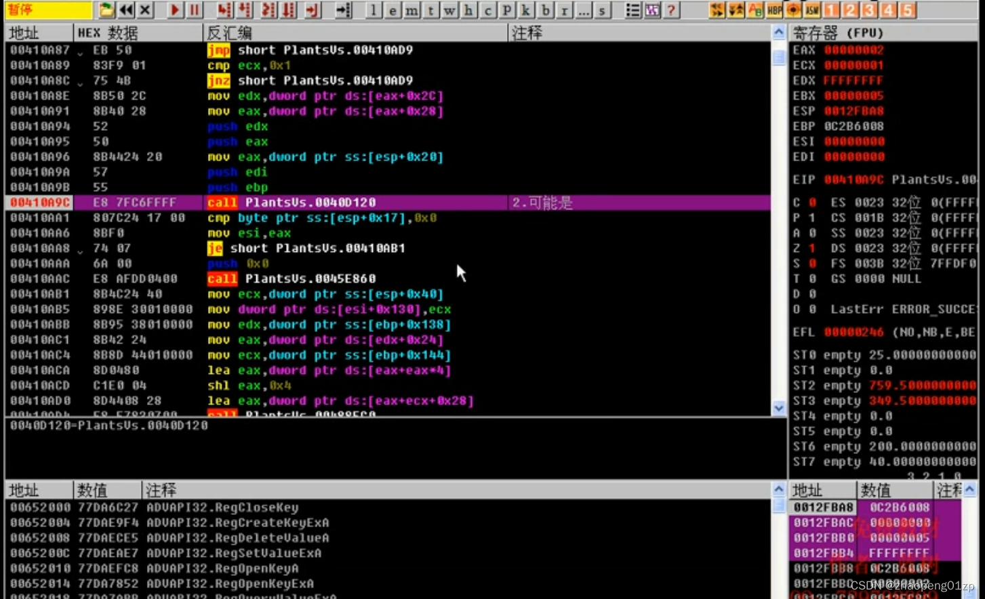The image size is (985, 599).
Task: Open the help question mark icon
Action: point(671,10)
